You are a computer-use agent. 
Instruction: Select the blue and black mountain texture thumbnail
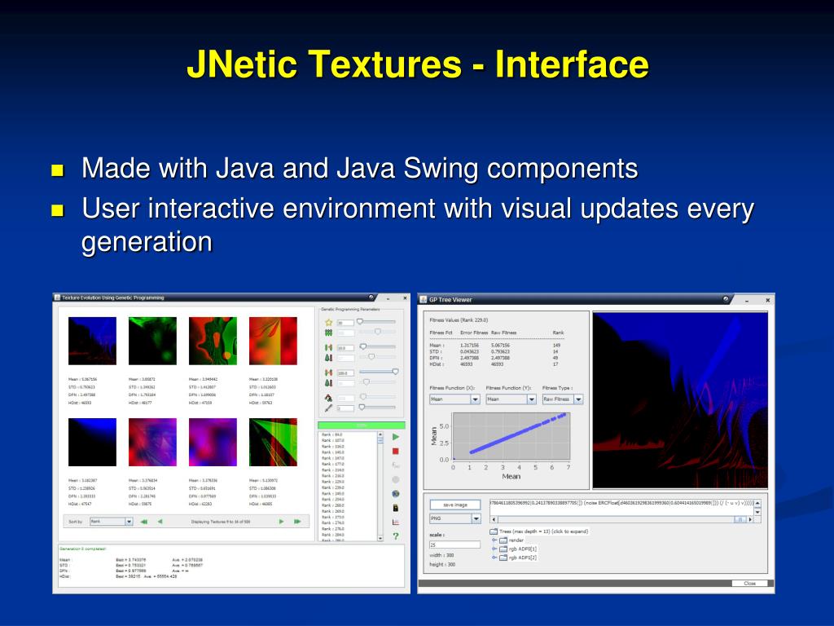pos(92,341)
